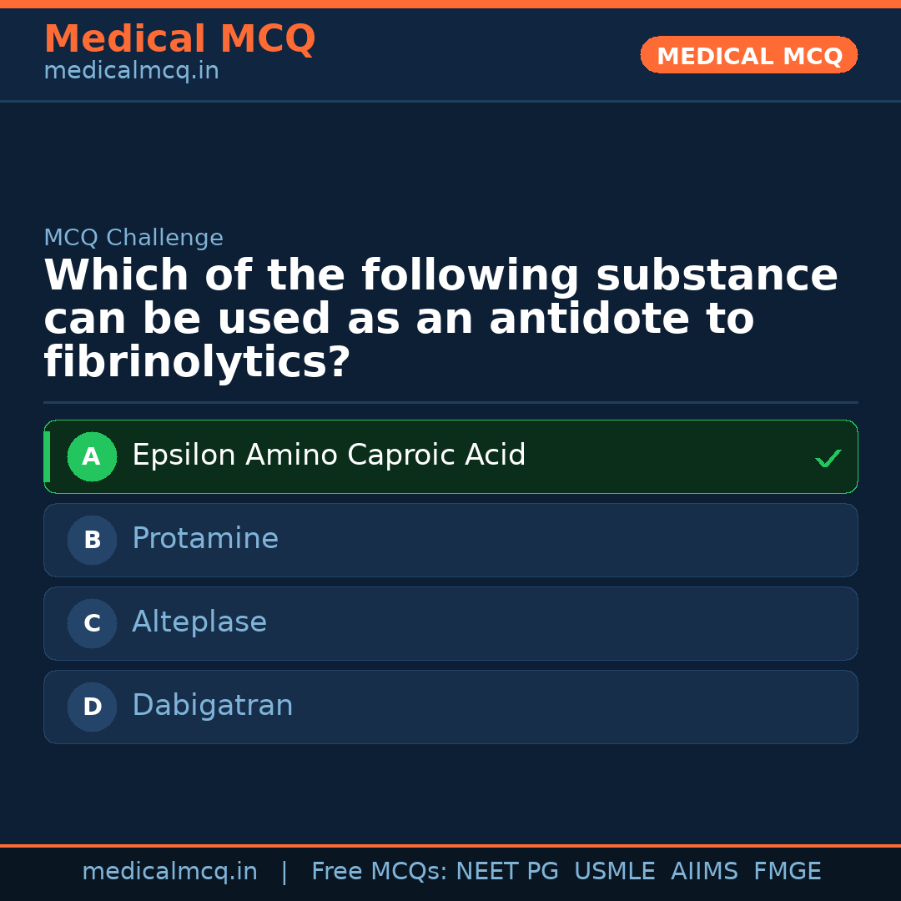Visit medicalmcq.in from the header
Viewport: 901px width, 901px height.
click(x=131, y=71)
